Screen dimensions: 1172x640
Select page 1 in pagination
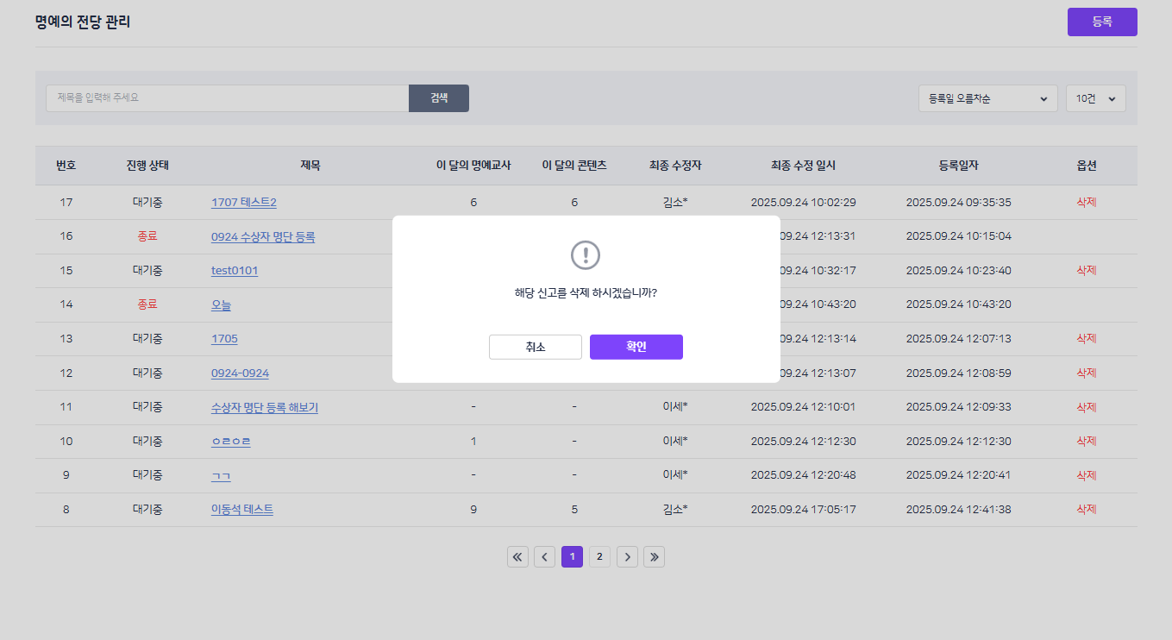click(572, 557)
